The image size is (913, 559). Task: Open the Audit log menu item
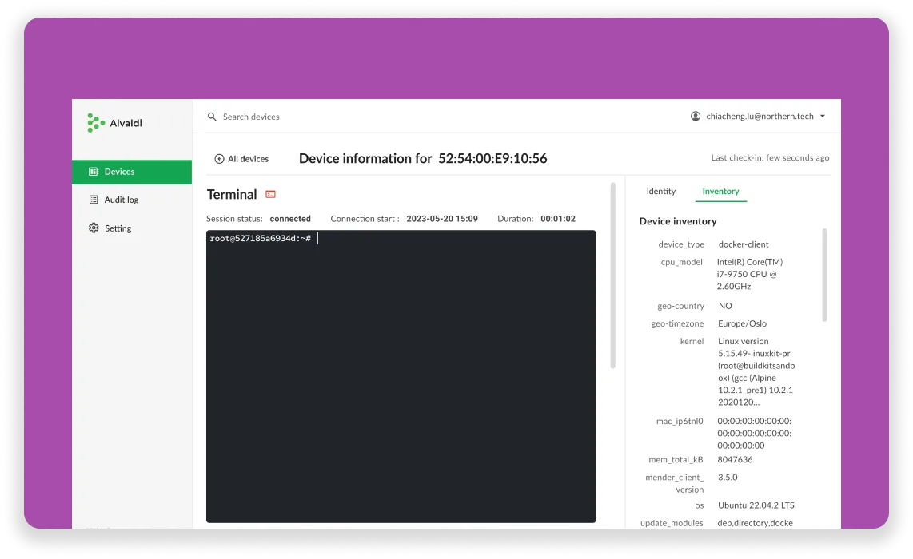click(132, 200)
